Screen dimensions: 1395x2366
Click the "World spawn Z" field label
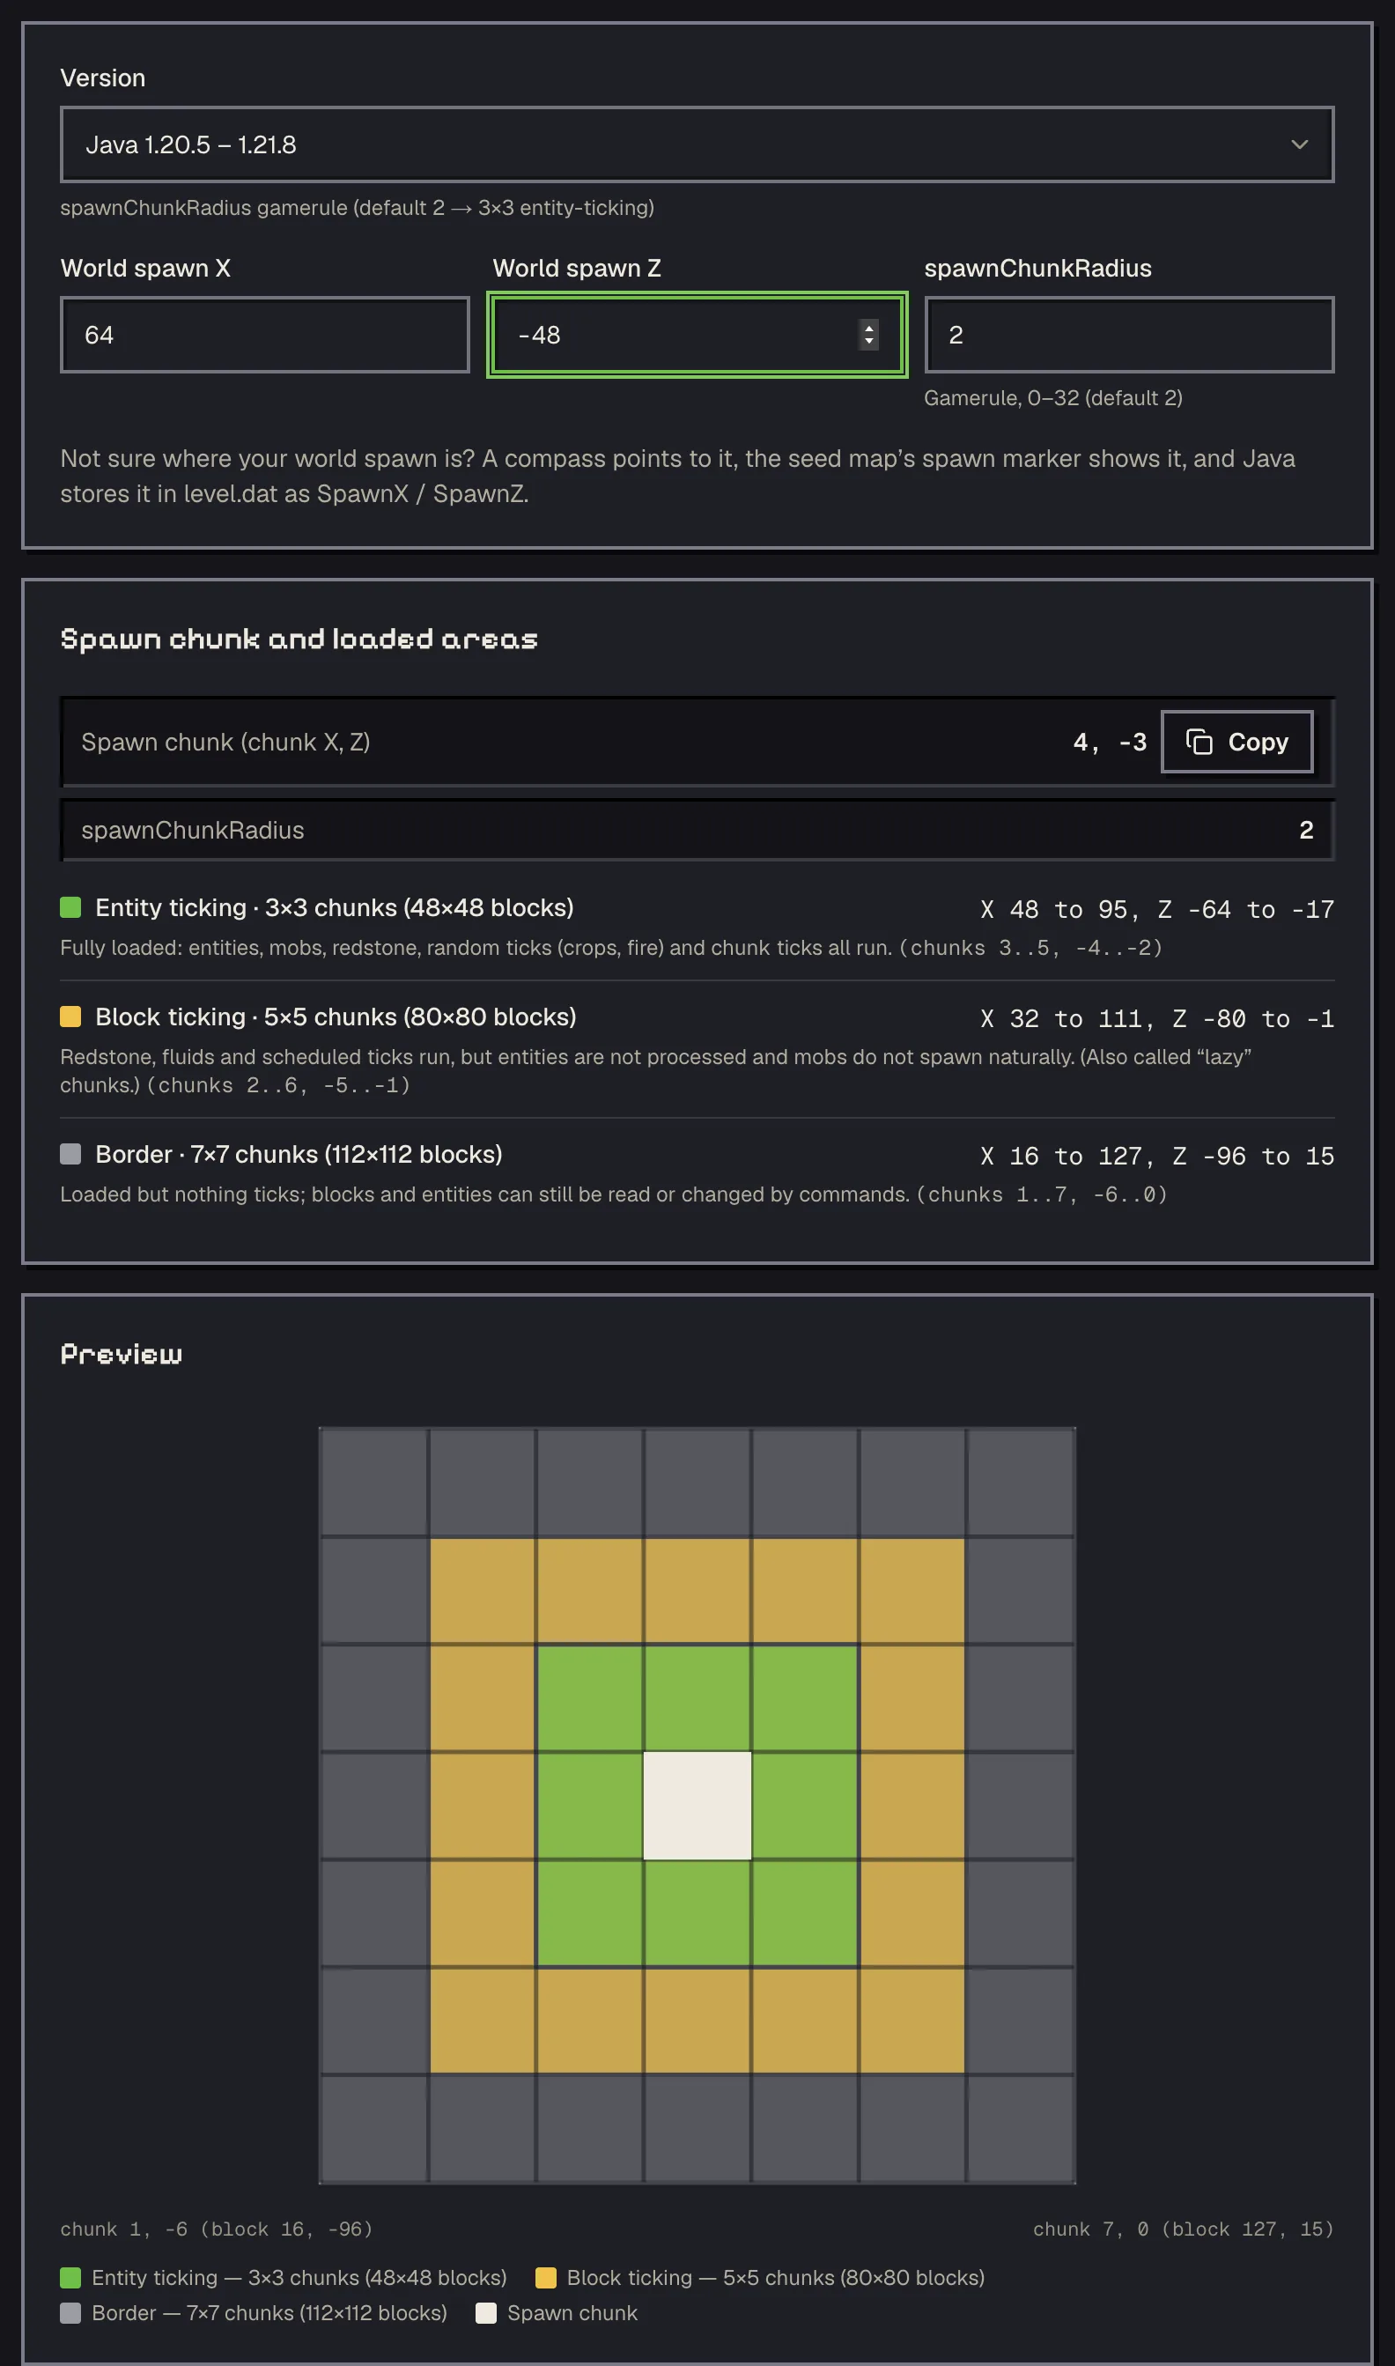click(x=576, y=268)
